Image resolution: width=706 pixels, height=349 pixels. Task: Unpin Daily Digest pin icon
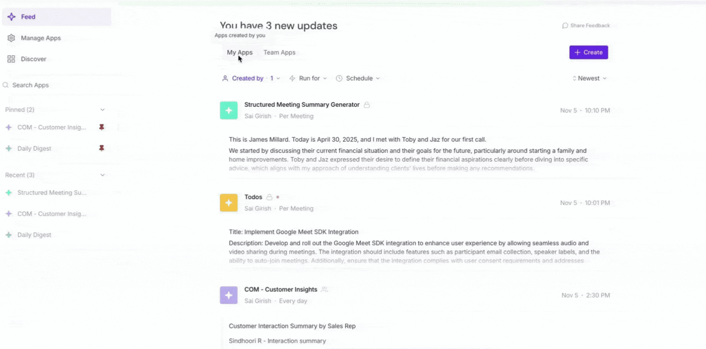click(x=102, y=148)
